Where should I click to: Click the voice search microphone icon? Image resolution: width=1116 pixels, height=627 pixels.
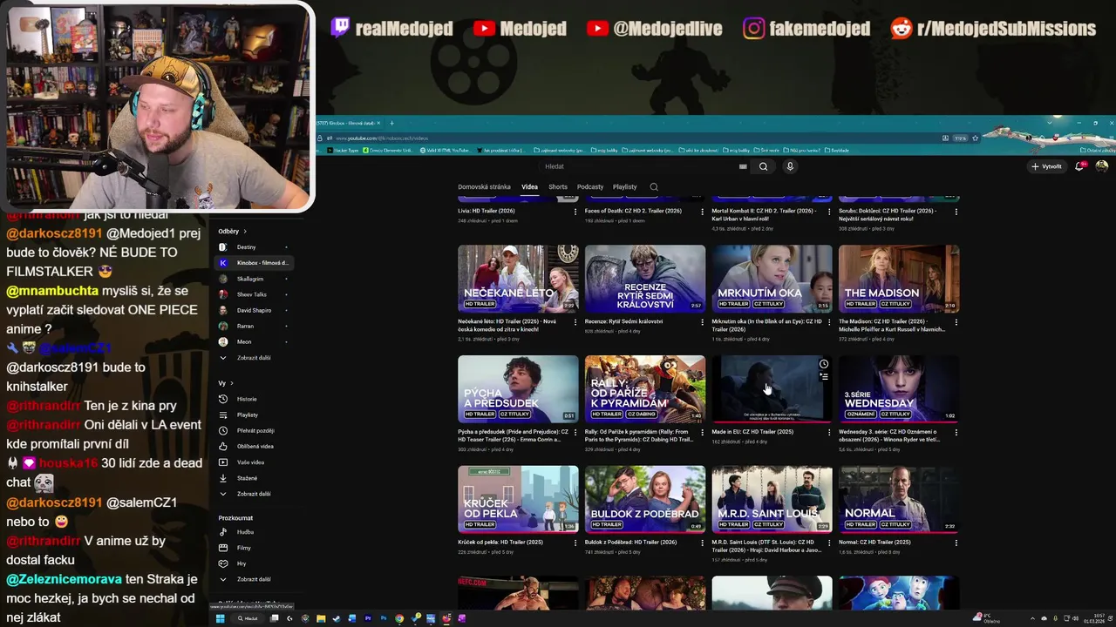pyautogui.click(x=790, y=166)
